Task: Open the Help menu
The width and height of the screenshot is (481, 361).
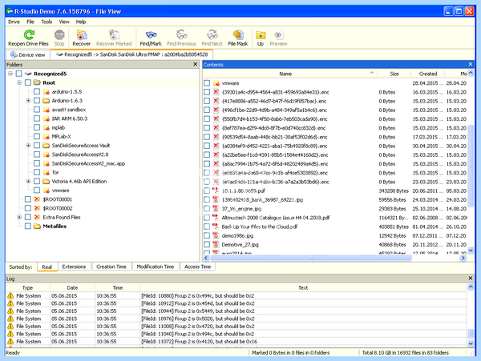Action: tap(81, 22)
